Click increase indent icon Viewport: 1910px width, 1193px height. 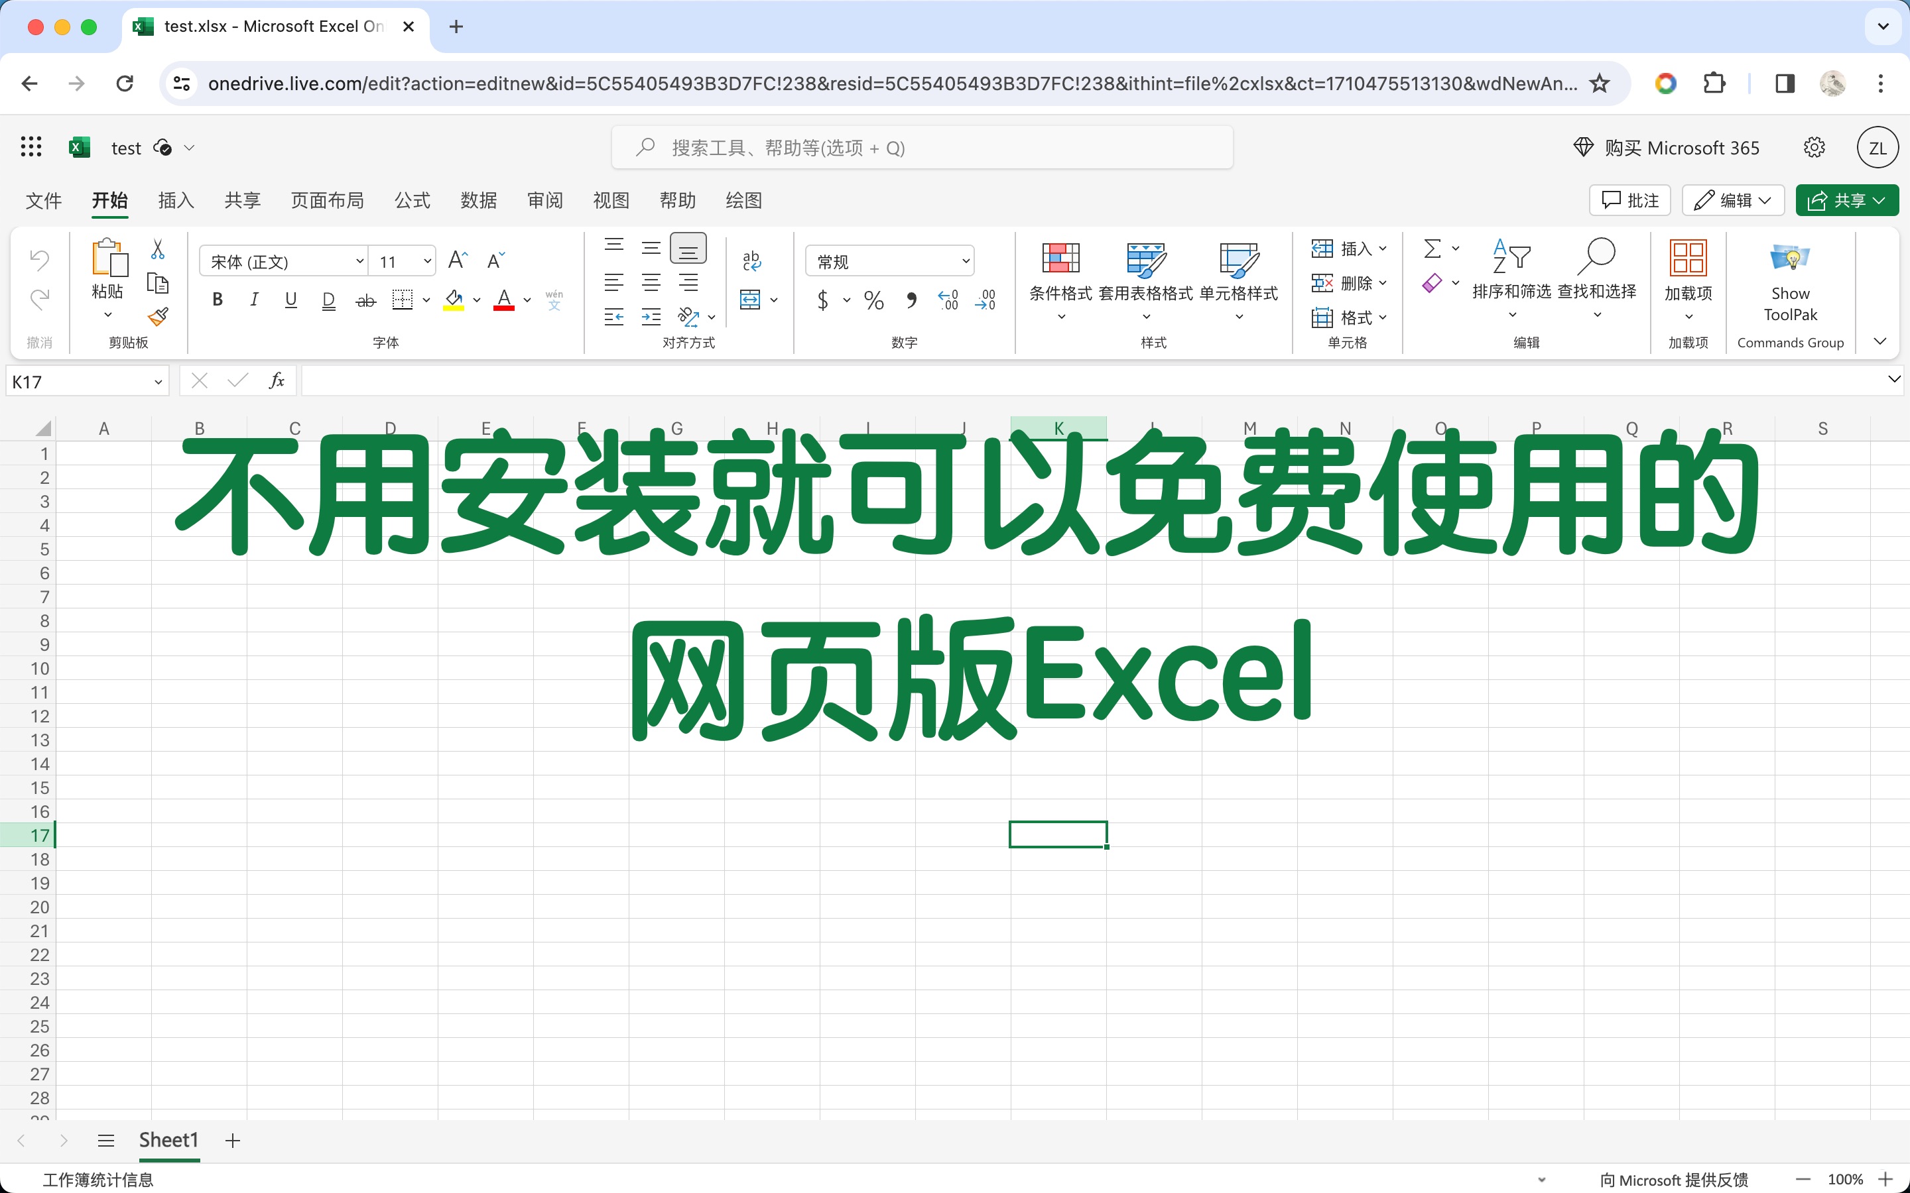pyautogui.click(x=651, y=317)
